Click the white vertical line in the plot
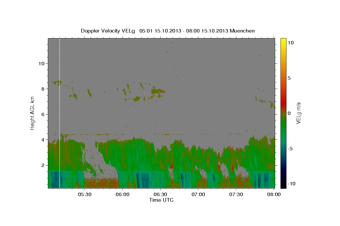 [59, 113]
